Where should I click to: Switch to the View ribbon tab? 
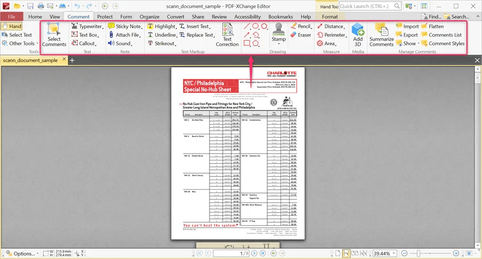pyautogui.click(x=55, y=17)
